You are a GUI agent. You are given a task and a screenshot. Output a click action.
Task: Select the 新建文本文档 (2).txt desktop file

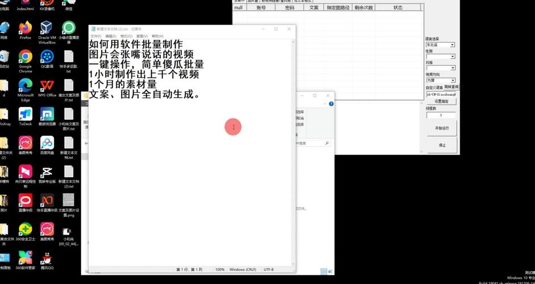[69, 172]
